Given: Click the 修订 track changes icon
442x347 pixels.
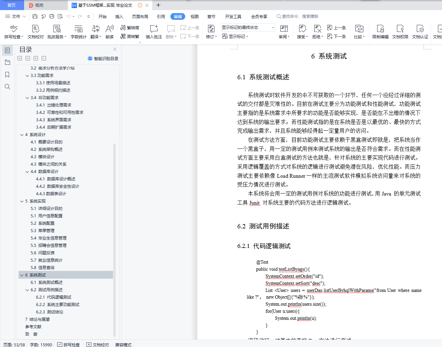Looking at the screenshot, I should [x=211, y=29].
